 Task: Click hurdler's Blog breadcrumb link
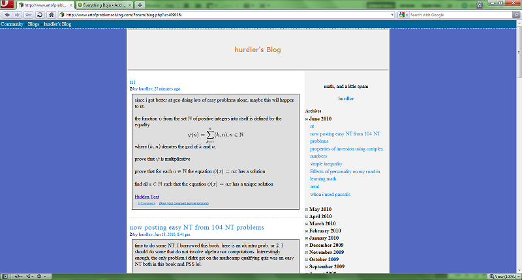(x=57, y=24)
